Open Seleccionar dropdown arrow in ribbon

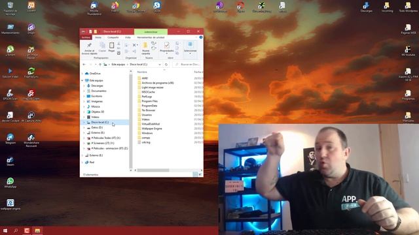coord(190,54)
